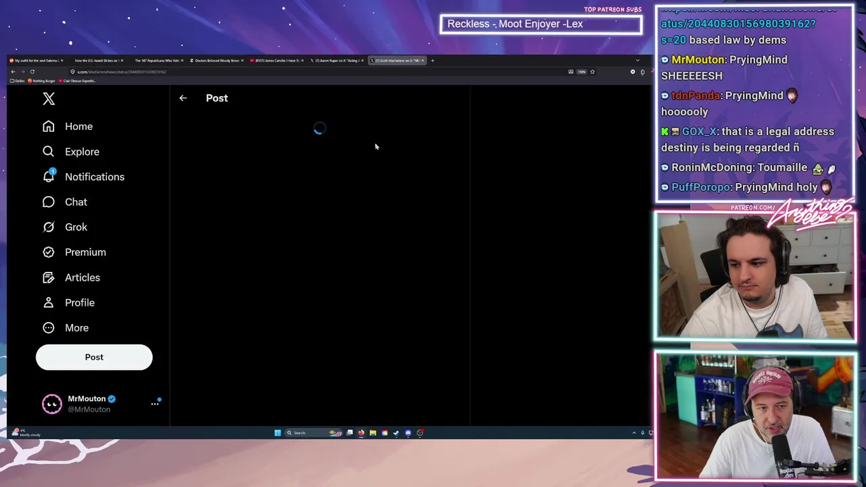Screen dimensions: 866x487
Task: Click MrMouton username in chat overlay
Action: pyautogui.click(x=698, y=60)
